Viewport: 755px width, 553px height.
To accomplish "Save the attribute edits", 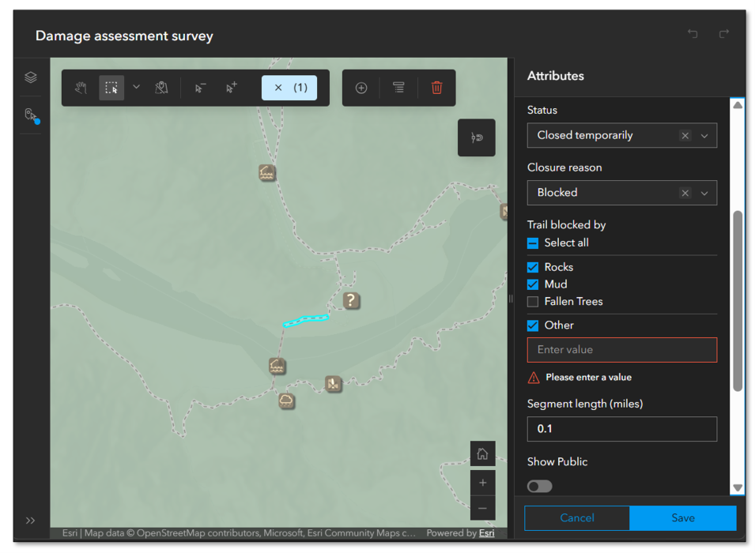I will point(683,518).
